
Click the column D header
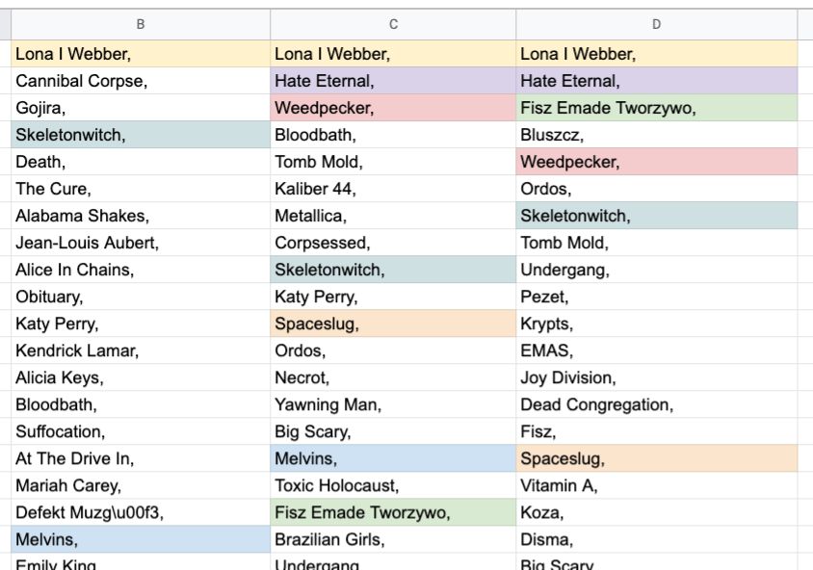657,24
